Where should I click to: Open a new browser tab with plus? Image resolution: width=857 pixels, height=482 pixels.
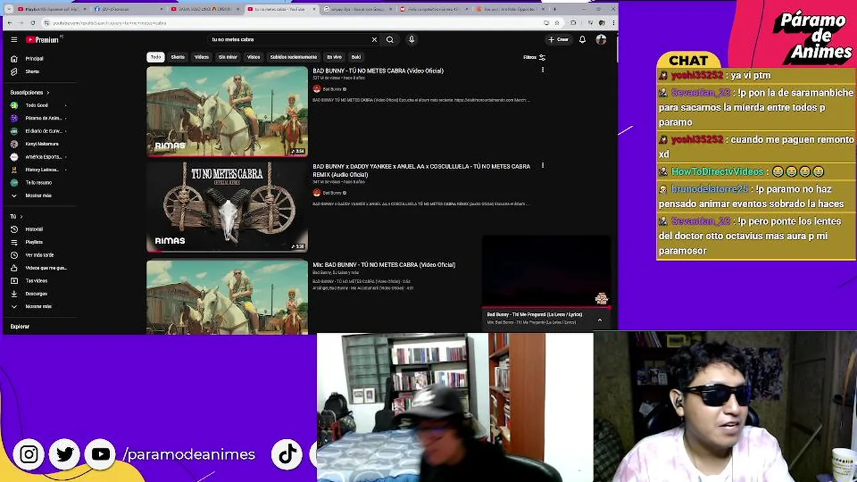[x=555, y=9]
